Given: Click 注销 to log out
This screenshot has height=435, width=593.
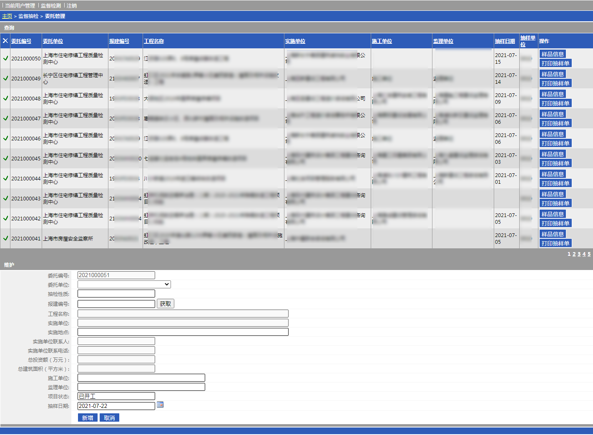Looking at the screenshot, I should (72, 5).
